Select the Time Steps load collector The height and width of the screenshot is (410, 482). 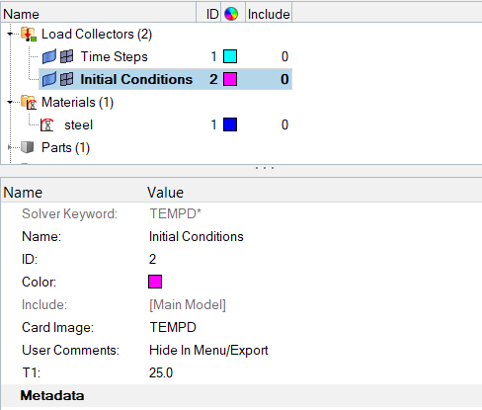pyautogui.click(x=115, y=56)
